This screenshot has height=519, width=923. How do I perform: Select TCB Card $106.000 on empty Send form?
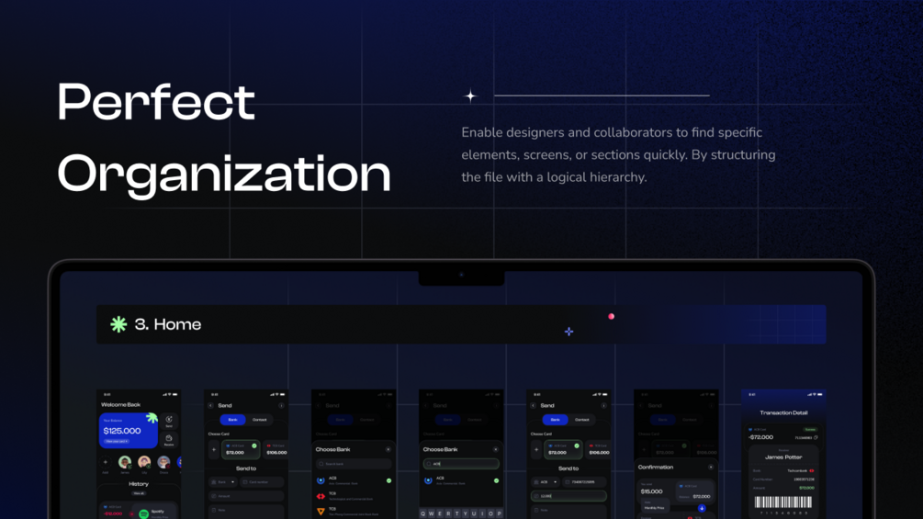click(276, 449)
